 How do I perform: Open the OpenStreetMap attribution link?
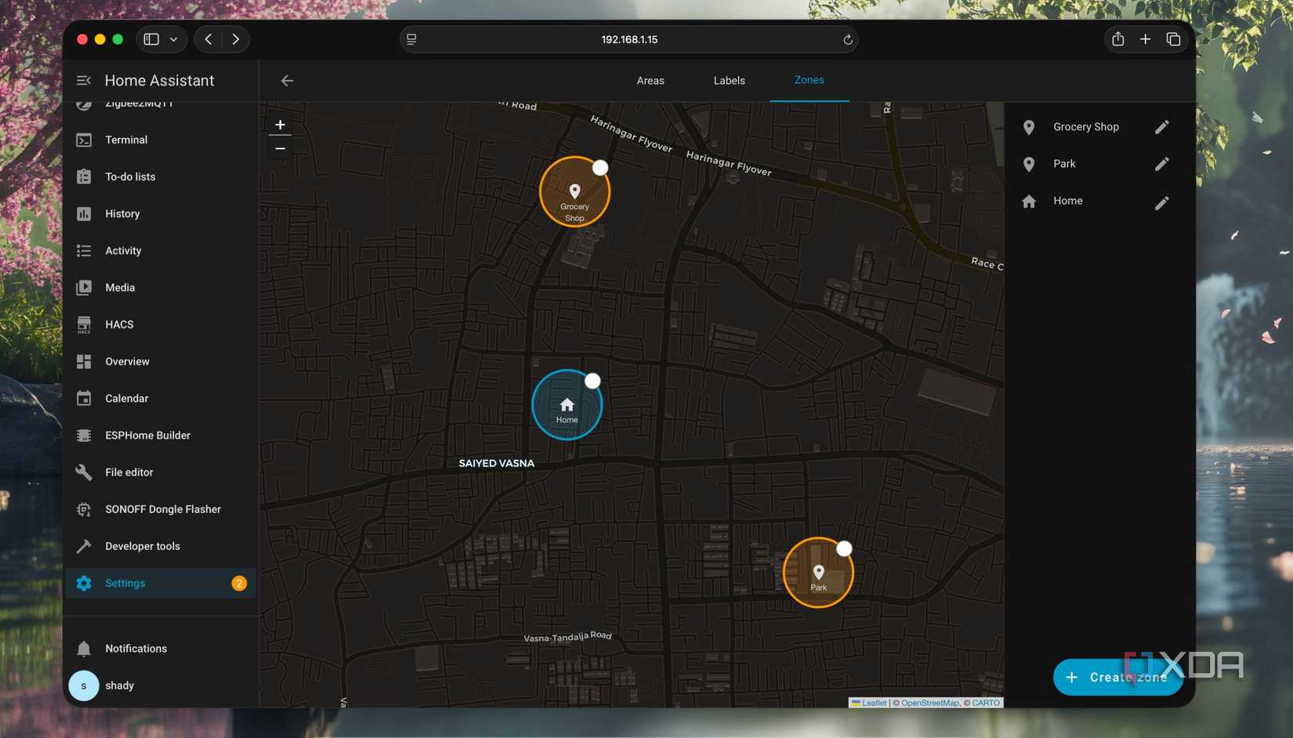929,703
